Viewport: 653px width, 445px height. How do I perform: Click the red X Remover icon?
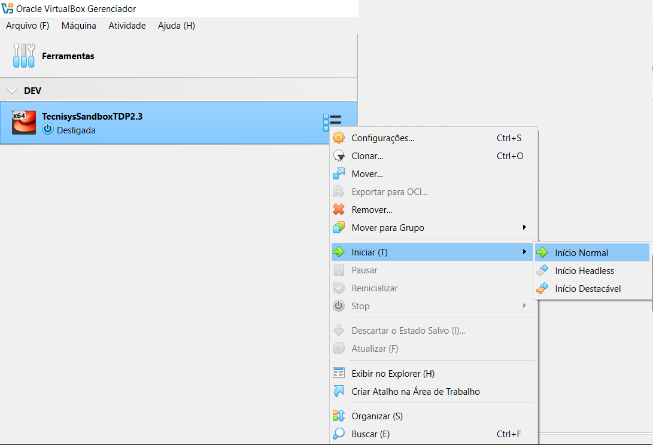coord(339,209)
